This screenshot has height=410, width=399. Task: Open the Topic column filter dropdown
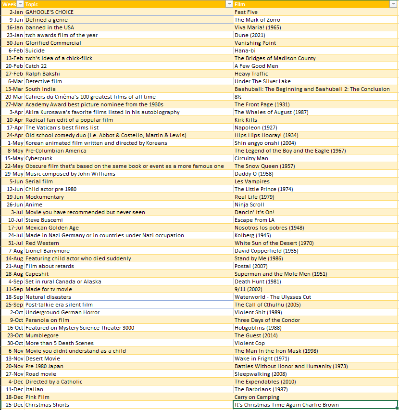229,4
